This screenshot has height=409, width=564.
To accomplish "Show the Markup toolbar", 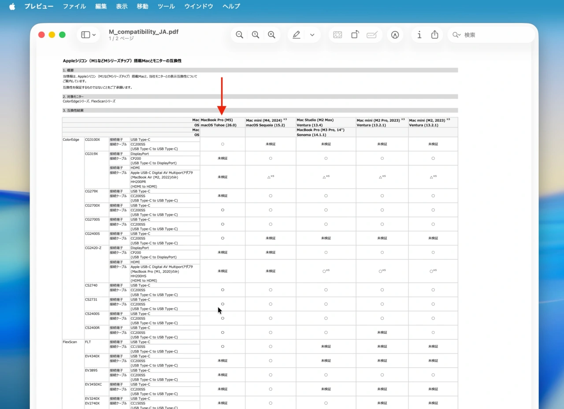I will point(395,35).
